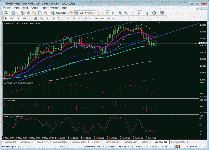Open the File menu

click(x=9, y=8)
